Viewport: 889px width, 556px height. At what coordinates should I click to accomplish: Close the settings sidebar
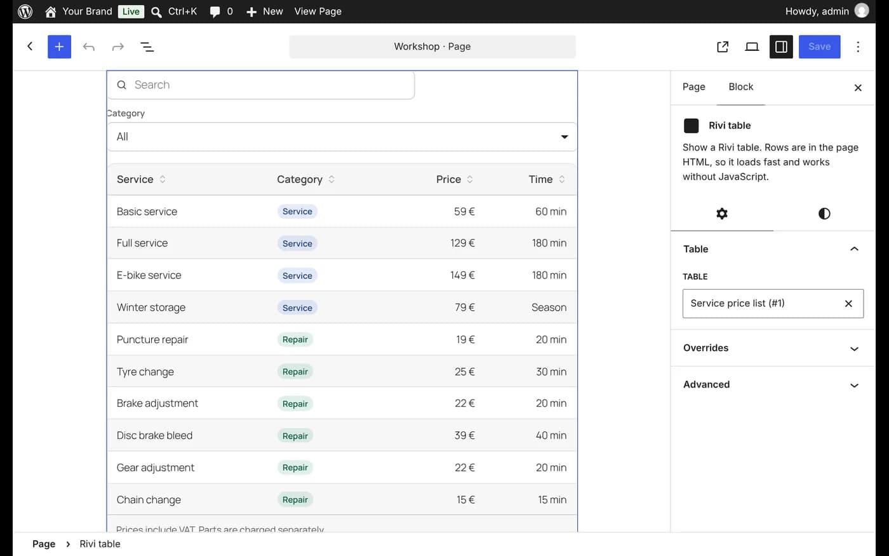(x=858, y=88)
